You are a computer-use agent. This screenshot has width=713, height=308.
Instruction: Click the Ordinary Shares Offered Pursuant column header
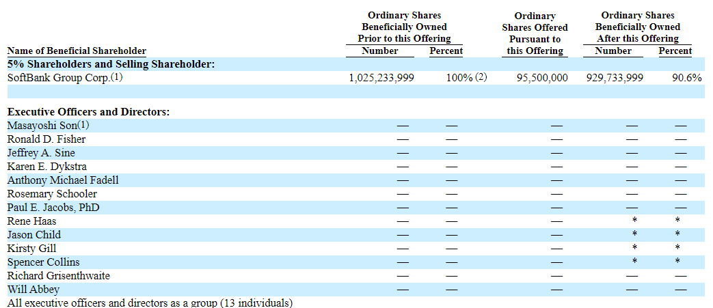pyautogui.click(x=535, y=33)
